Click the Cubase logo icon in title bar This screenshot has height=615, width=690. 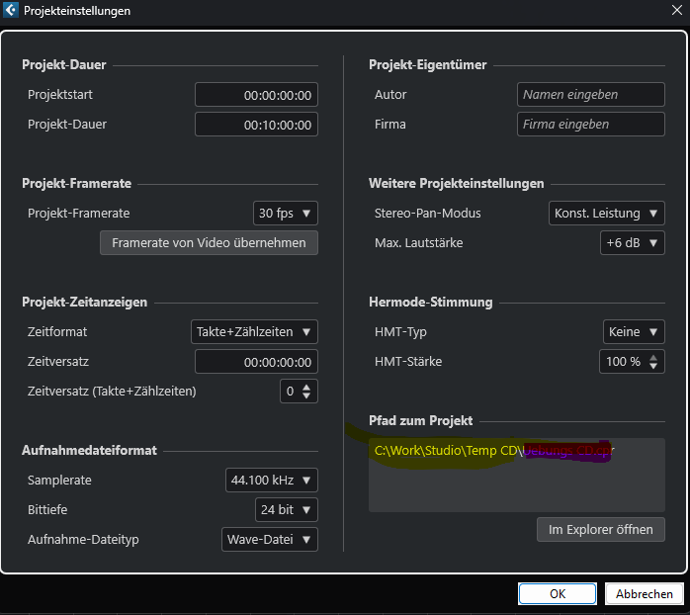[x=11, y=10]
